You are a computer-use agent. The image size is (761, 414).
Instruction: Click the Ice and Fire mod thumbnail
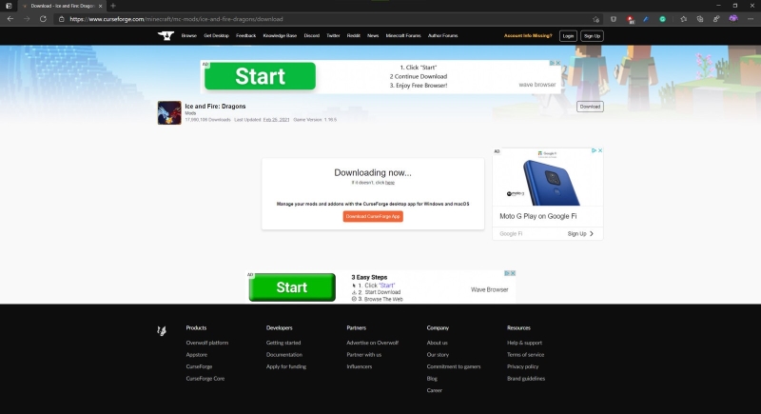coord(169,112)
